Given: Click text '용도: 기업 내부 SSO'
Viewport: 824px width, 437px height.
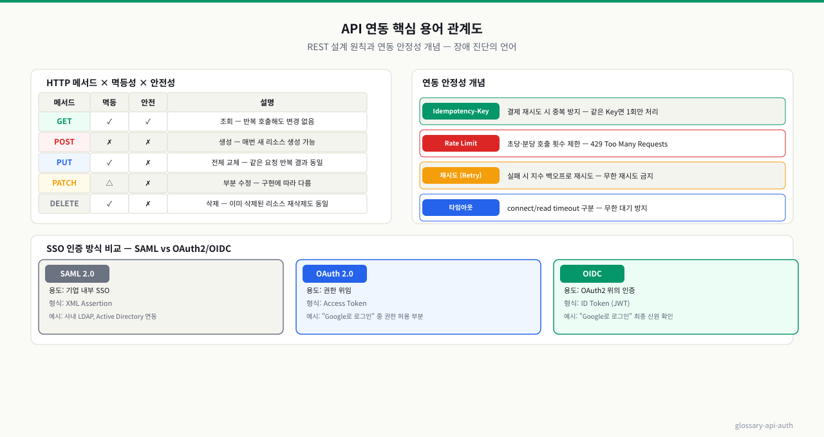Looking at the screenshot, I should coord(79,290).
